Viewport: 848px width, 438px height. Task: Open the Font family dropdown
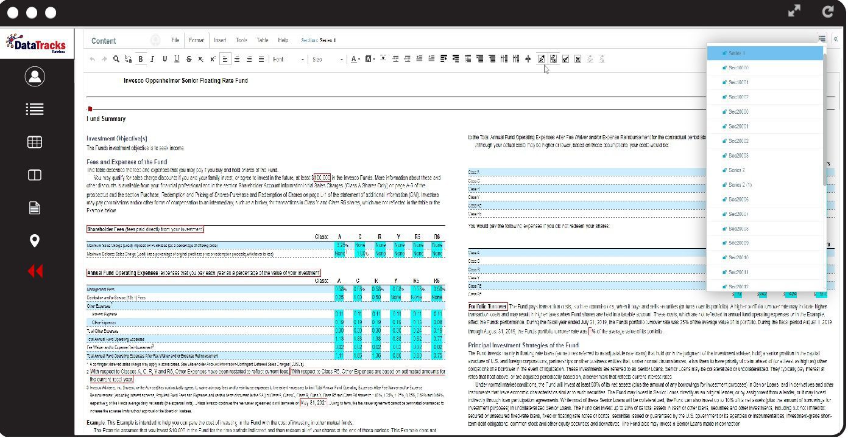(288, 59)
